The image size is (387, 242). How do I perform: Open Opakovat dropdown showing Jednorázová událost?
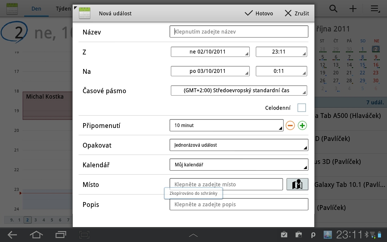tap(239, 145)
